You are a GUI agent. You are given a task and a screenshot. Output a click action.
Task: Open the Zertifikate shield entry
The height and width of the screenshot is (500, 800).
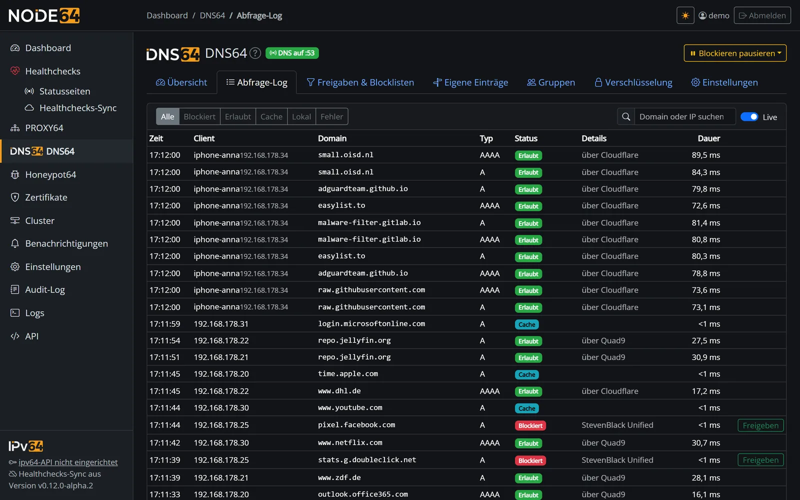coord(46,197)
